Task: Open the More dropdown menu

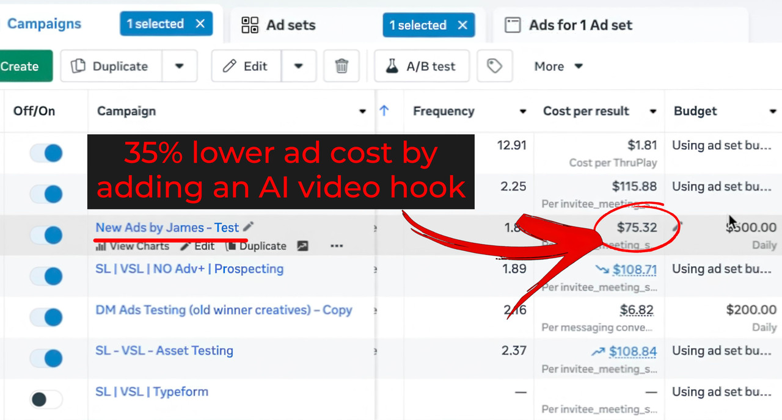Action: click(x=558, y=66)
